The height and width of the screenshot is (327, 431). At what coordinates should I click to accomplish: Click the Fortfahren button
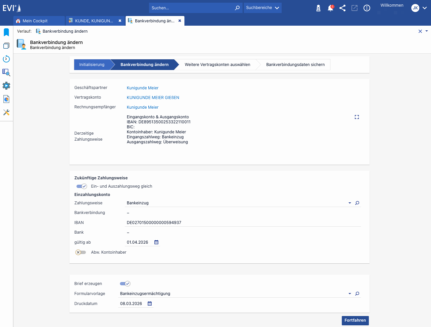coord(355,320)
